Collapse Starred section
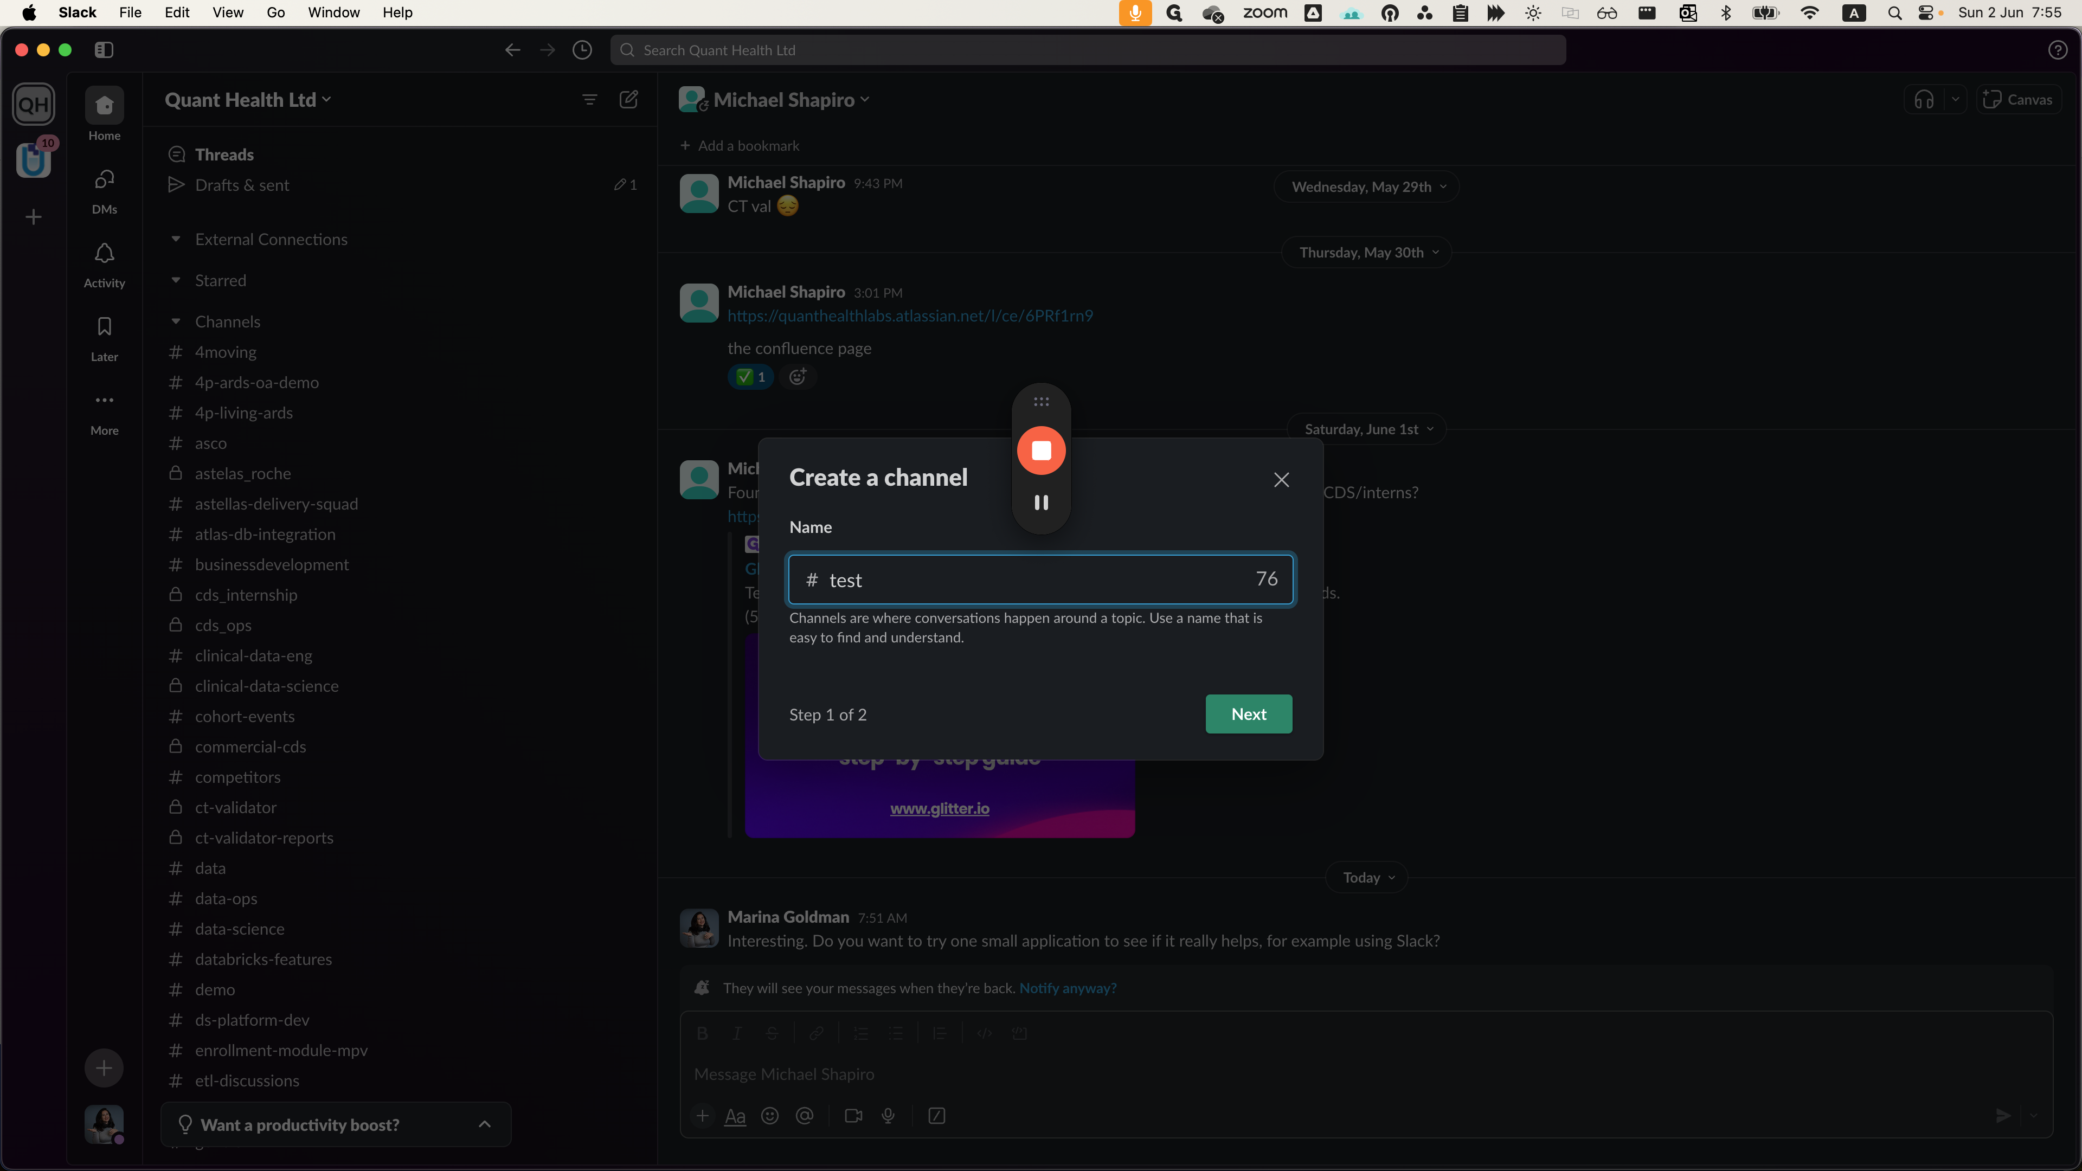Screen dimensions: 2082x1171 pyautogui.click(x=175, y=280)
